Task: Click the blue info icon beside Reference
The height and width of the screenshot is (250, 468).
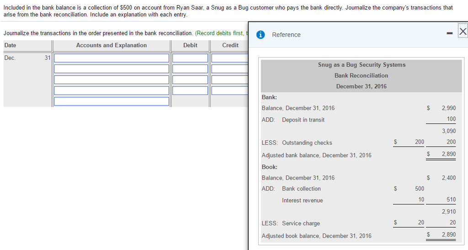Action: (261, 35)
